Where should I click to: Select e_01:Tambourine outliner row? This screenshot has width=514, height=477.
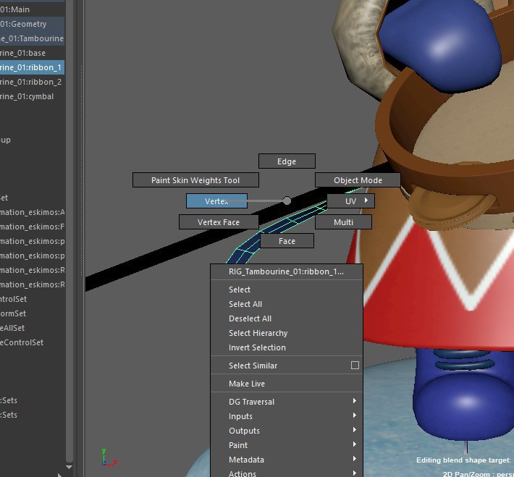[x=32, y=38]
